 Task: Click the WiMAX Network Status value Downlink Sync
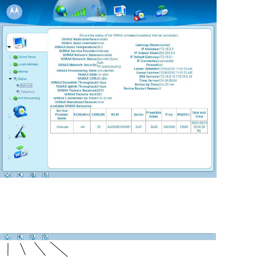click(107, 59)
